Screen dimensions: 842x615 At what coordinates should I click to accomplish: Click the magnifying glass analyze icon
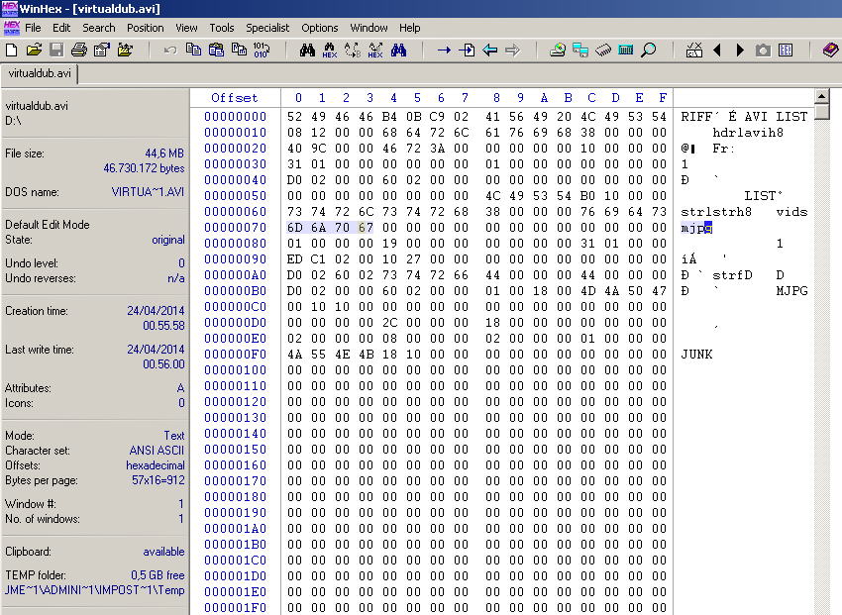pyautogui.click(x=649, y=51)
